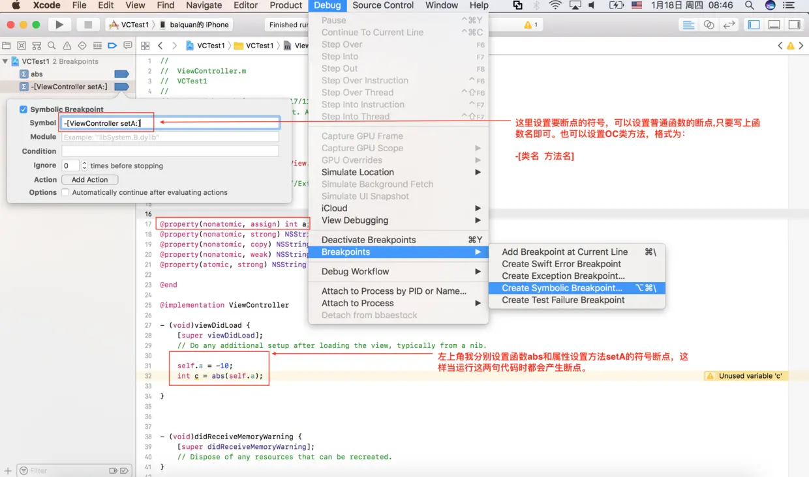The height and width of the screenshot is (477, 809).
Task: Open the Product menu
Action: click(286, 5)
